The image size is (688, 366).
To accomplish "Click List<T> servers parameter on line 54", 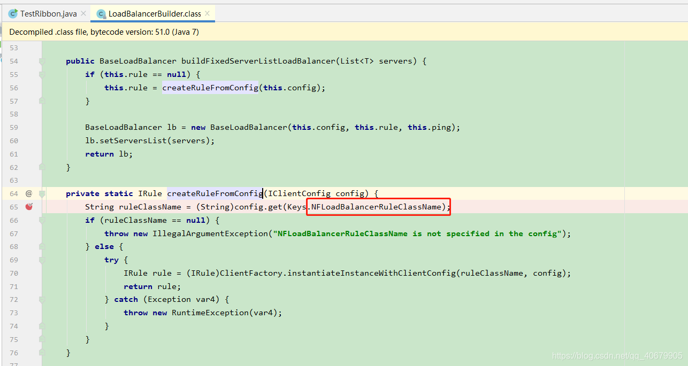I will [x=376, y=61].
